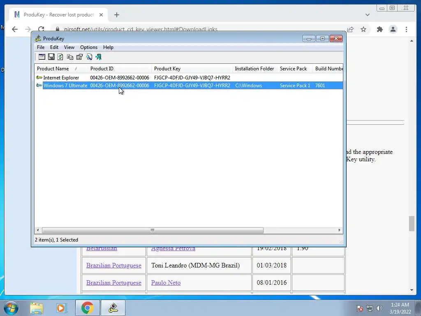This screenshot has height=316, width=421.
Task: Reload the NirSoft page in Chrome
Action: [x=41, y=29]
